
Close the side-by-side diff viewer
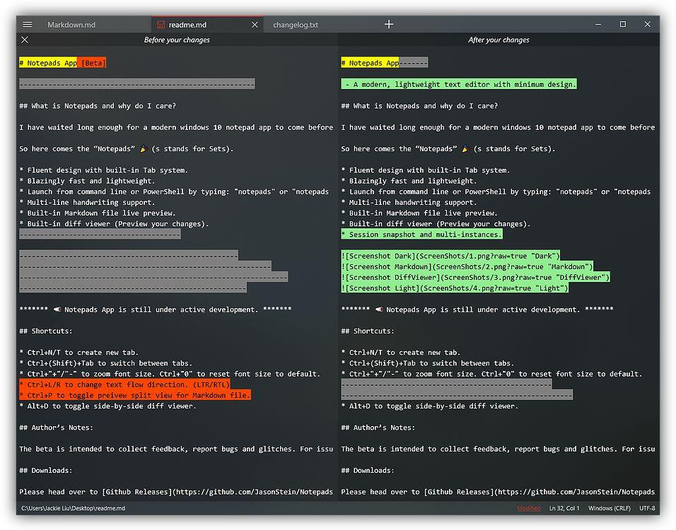tap(25, 40)
